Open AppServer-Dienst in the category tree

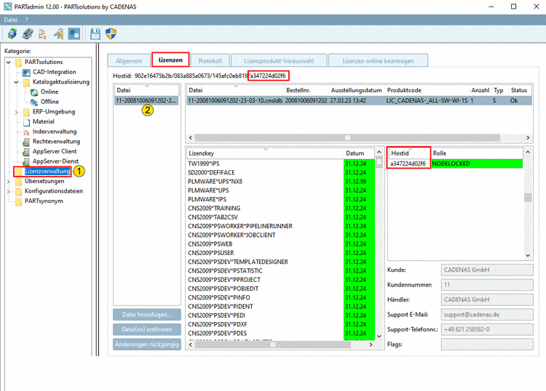(x=55, y=161)
